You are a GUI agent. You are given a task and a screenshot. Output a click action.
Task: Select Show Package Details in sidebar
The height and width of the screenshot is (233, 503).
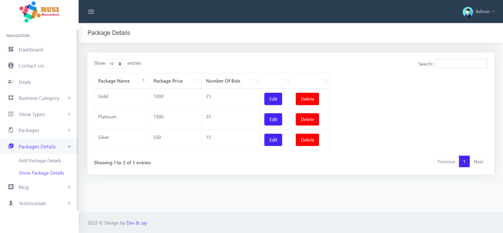(41, 173)
